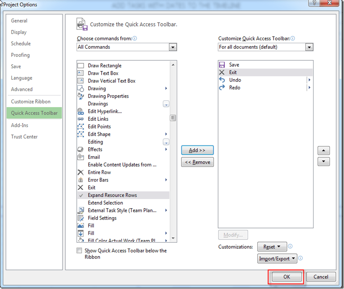Enable Show Quick Access Toolbar below the Ribbon
The width and height of the screenshot is (344, 289).
click(x=79, y=250)
